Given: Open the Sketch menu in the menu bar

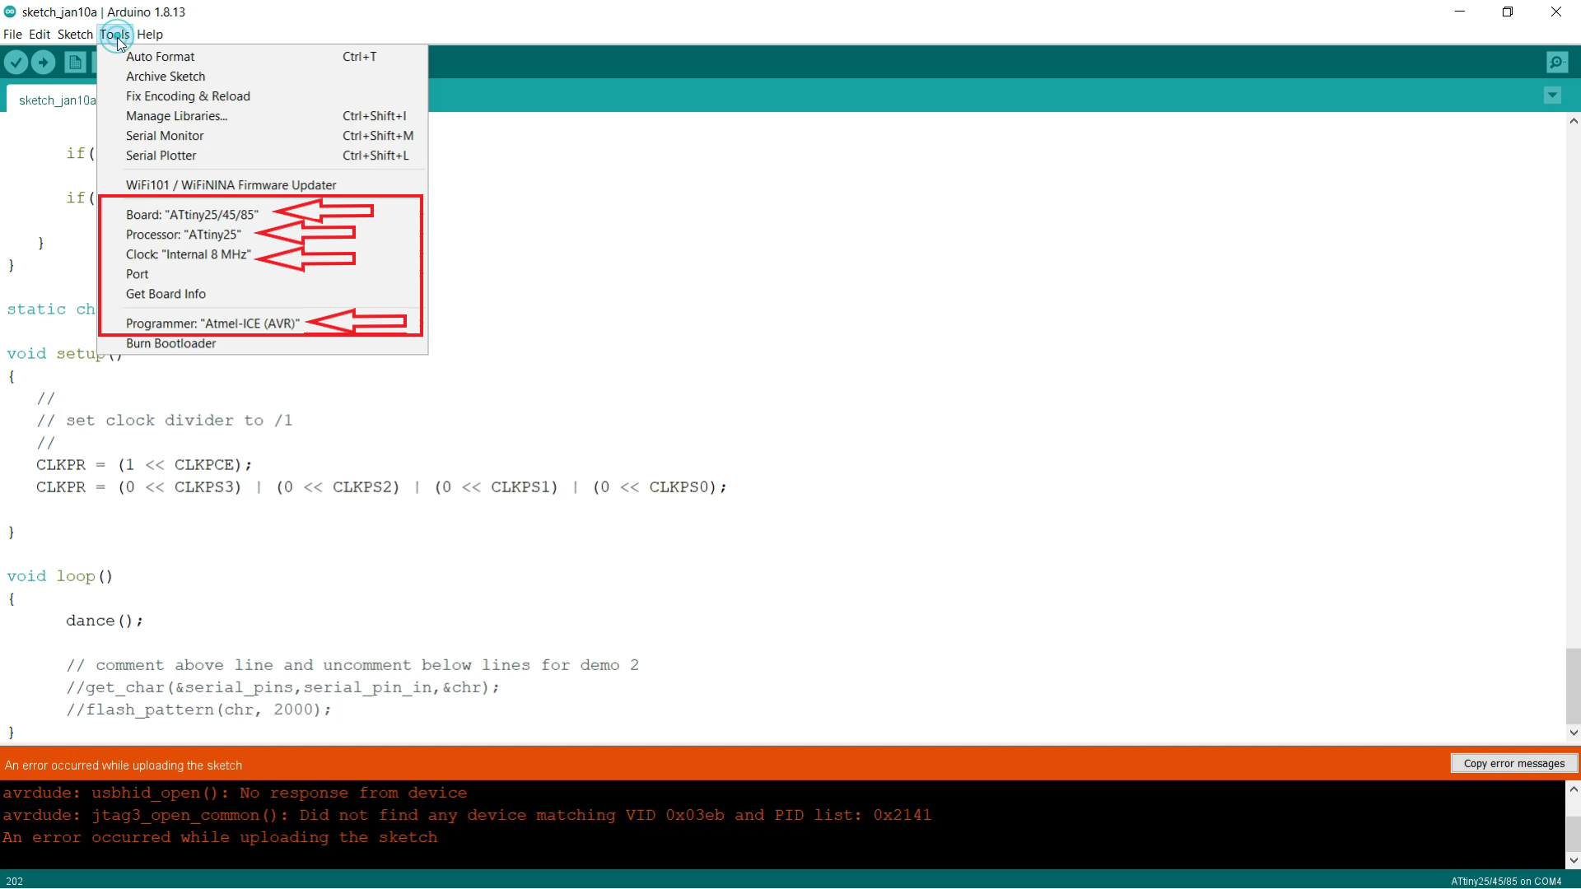Looking at the screenshot, I should [75, 35].
